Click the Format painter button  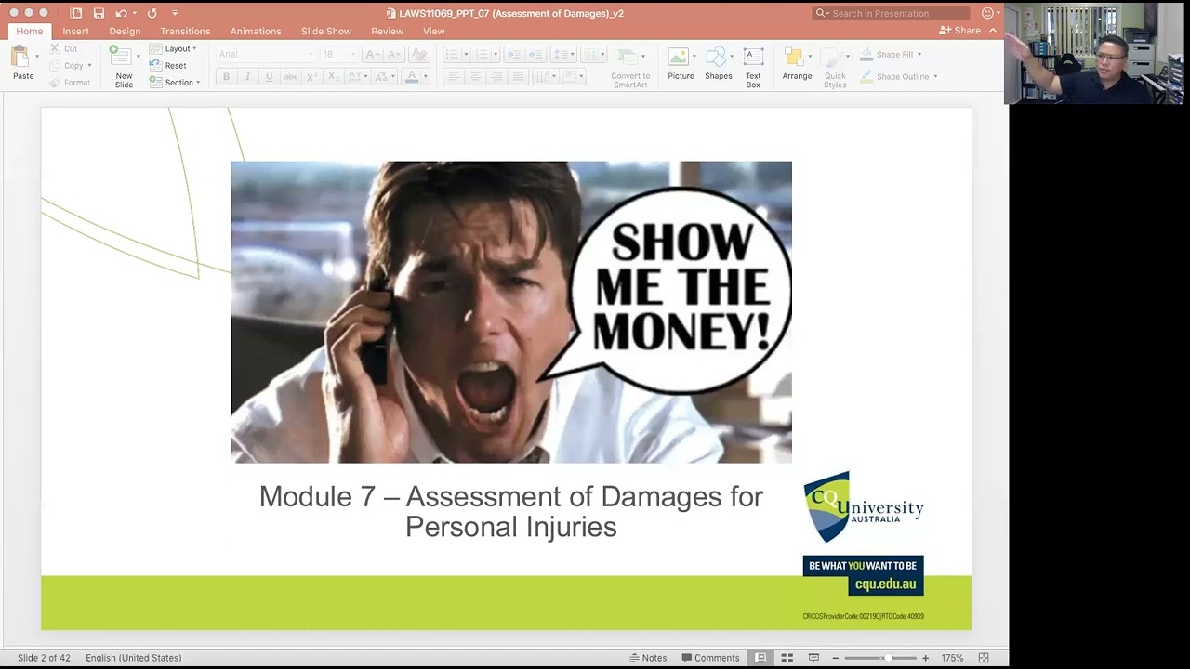pyautogui.click(x=70, y=82)
